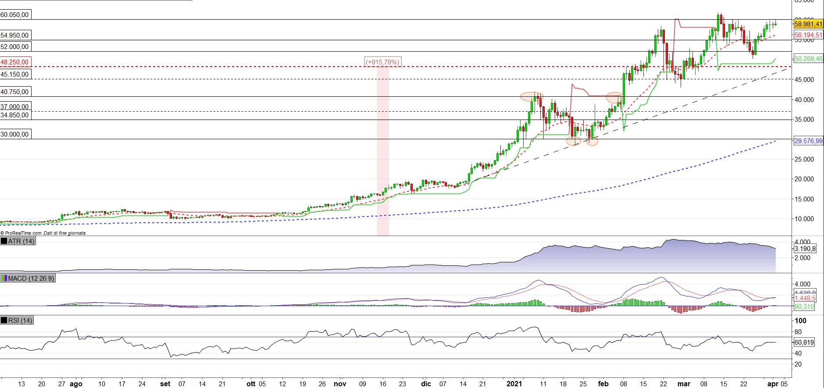Select the 30.000,00 support level label

[x=14, y=134]
